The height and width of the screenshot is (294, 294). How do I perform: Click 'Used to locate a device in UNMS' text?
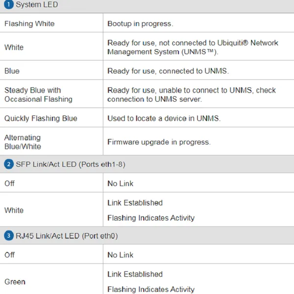pyautogui.click(x=164, y=119)
